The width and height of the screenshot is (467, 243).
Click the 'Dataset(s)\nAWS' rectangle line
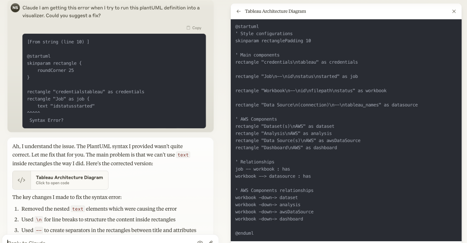[285, 126]
